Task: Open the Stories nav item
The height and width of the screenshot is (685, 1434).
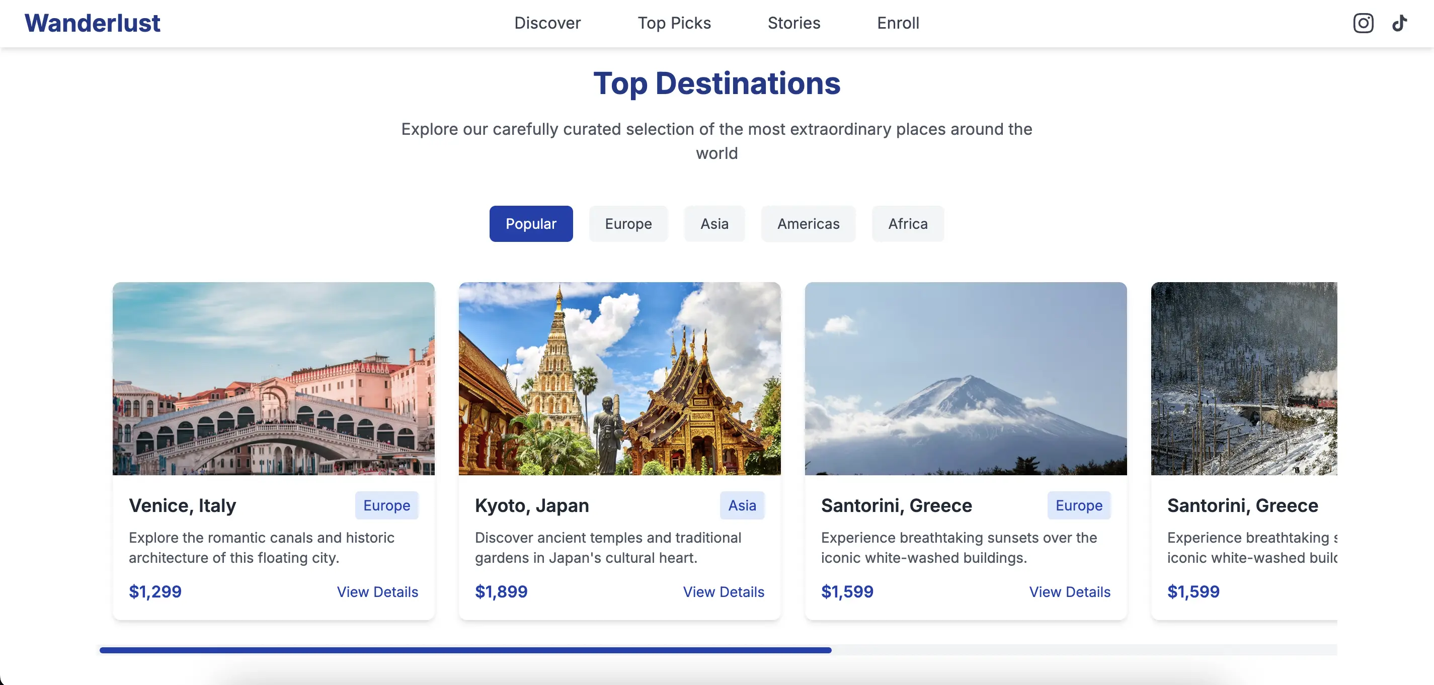Action: click(794, 23)
